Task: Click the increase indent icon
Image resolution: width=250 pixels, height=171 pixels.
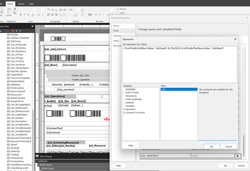Action: pyautogui.click(x=64, y=10)
